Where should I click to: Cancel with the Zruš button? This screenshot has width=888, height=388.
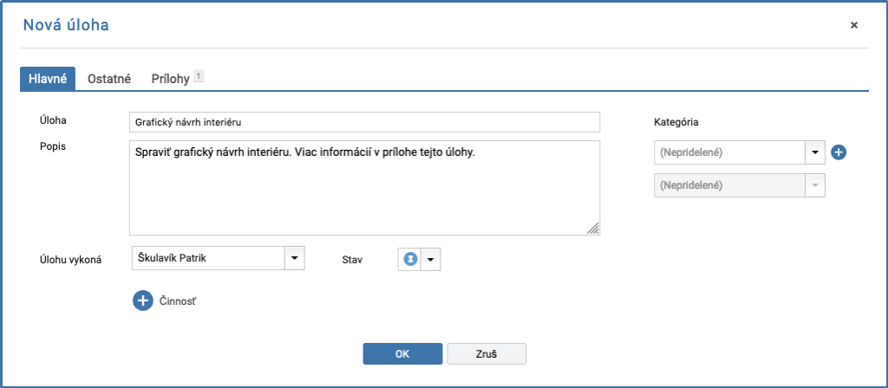point(486,354)
